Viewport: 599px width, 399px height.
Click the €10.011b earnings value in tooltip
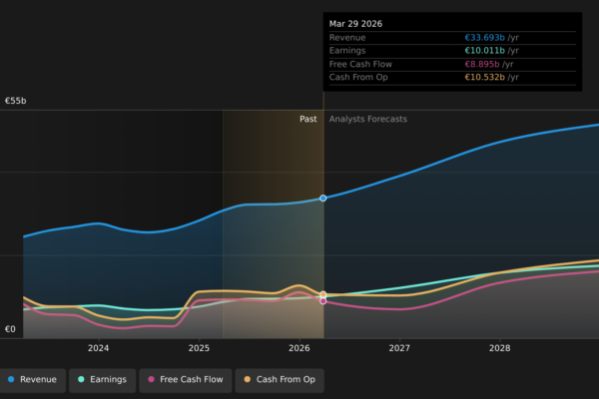[484, 51]
